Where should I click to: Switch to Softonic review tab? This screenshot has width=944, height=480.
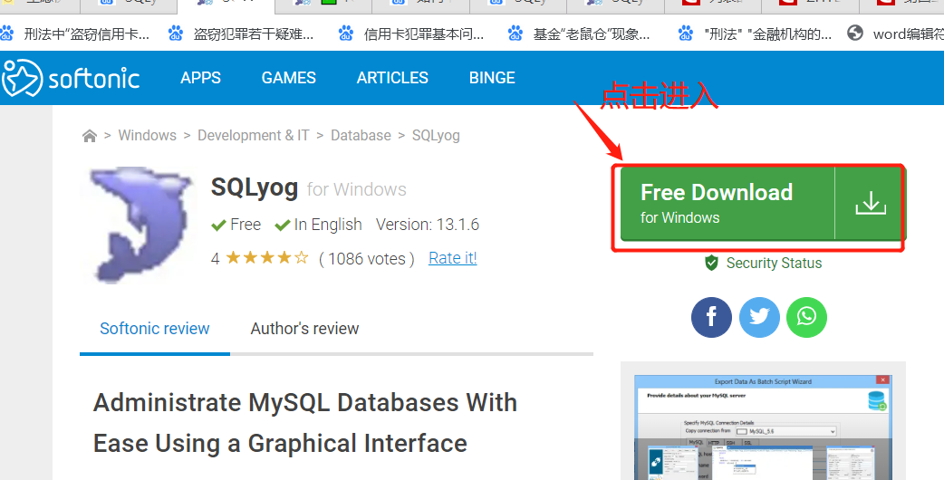point(155,329)
